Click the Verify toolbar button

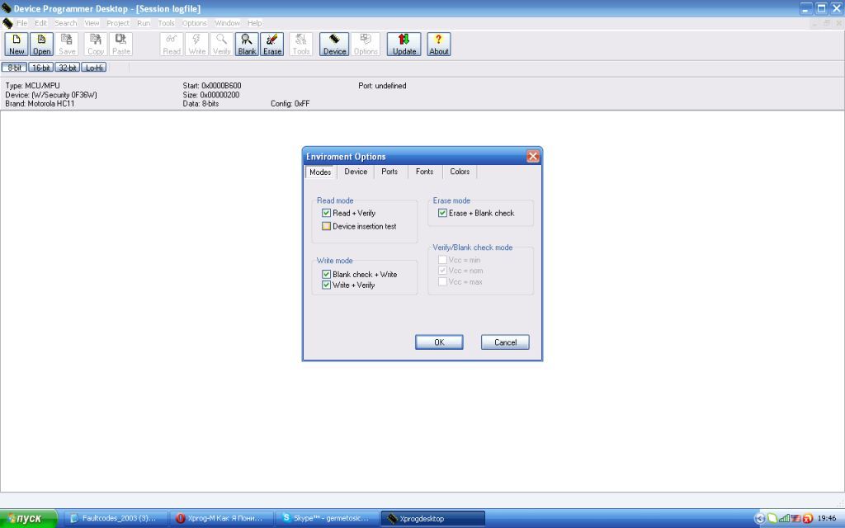[x=221, y=45]
